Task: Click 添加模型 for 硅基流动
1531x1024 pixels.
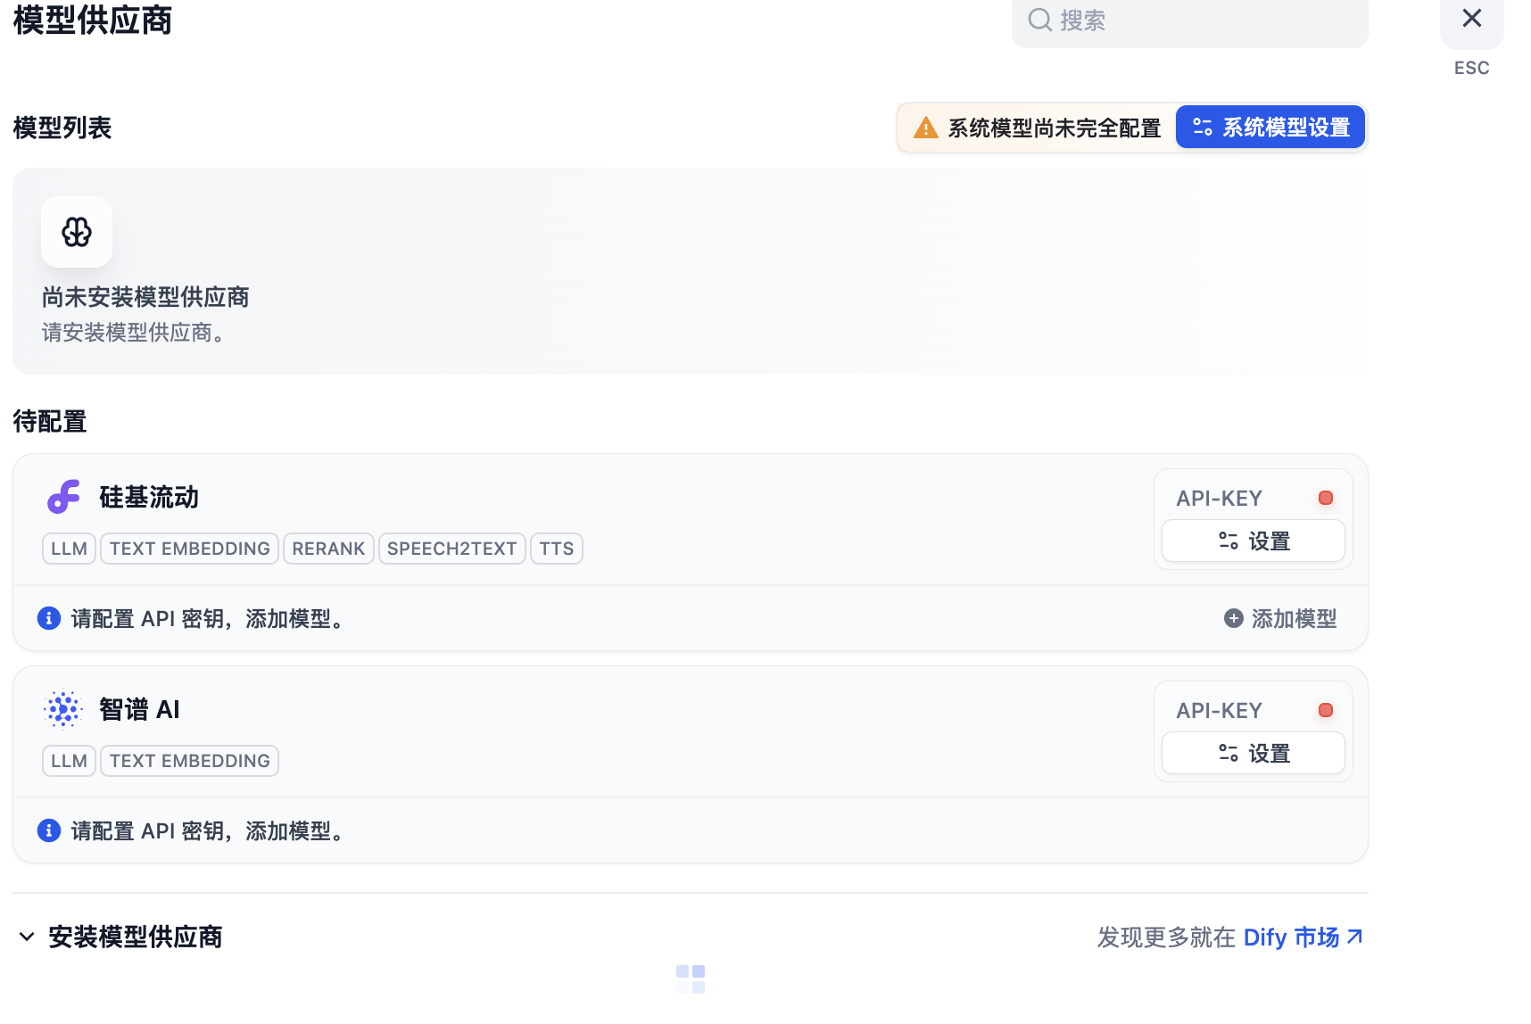Action: pyautogui.click(x=1280, y=618)
